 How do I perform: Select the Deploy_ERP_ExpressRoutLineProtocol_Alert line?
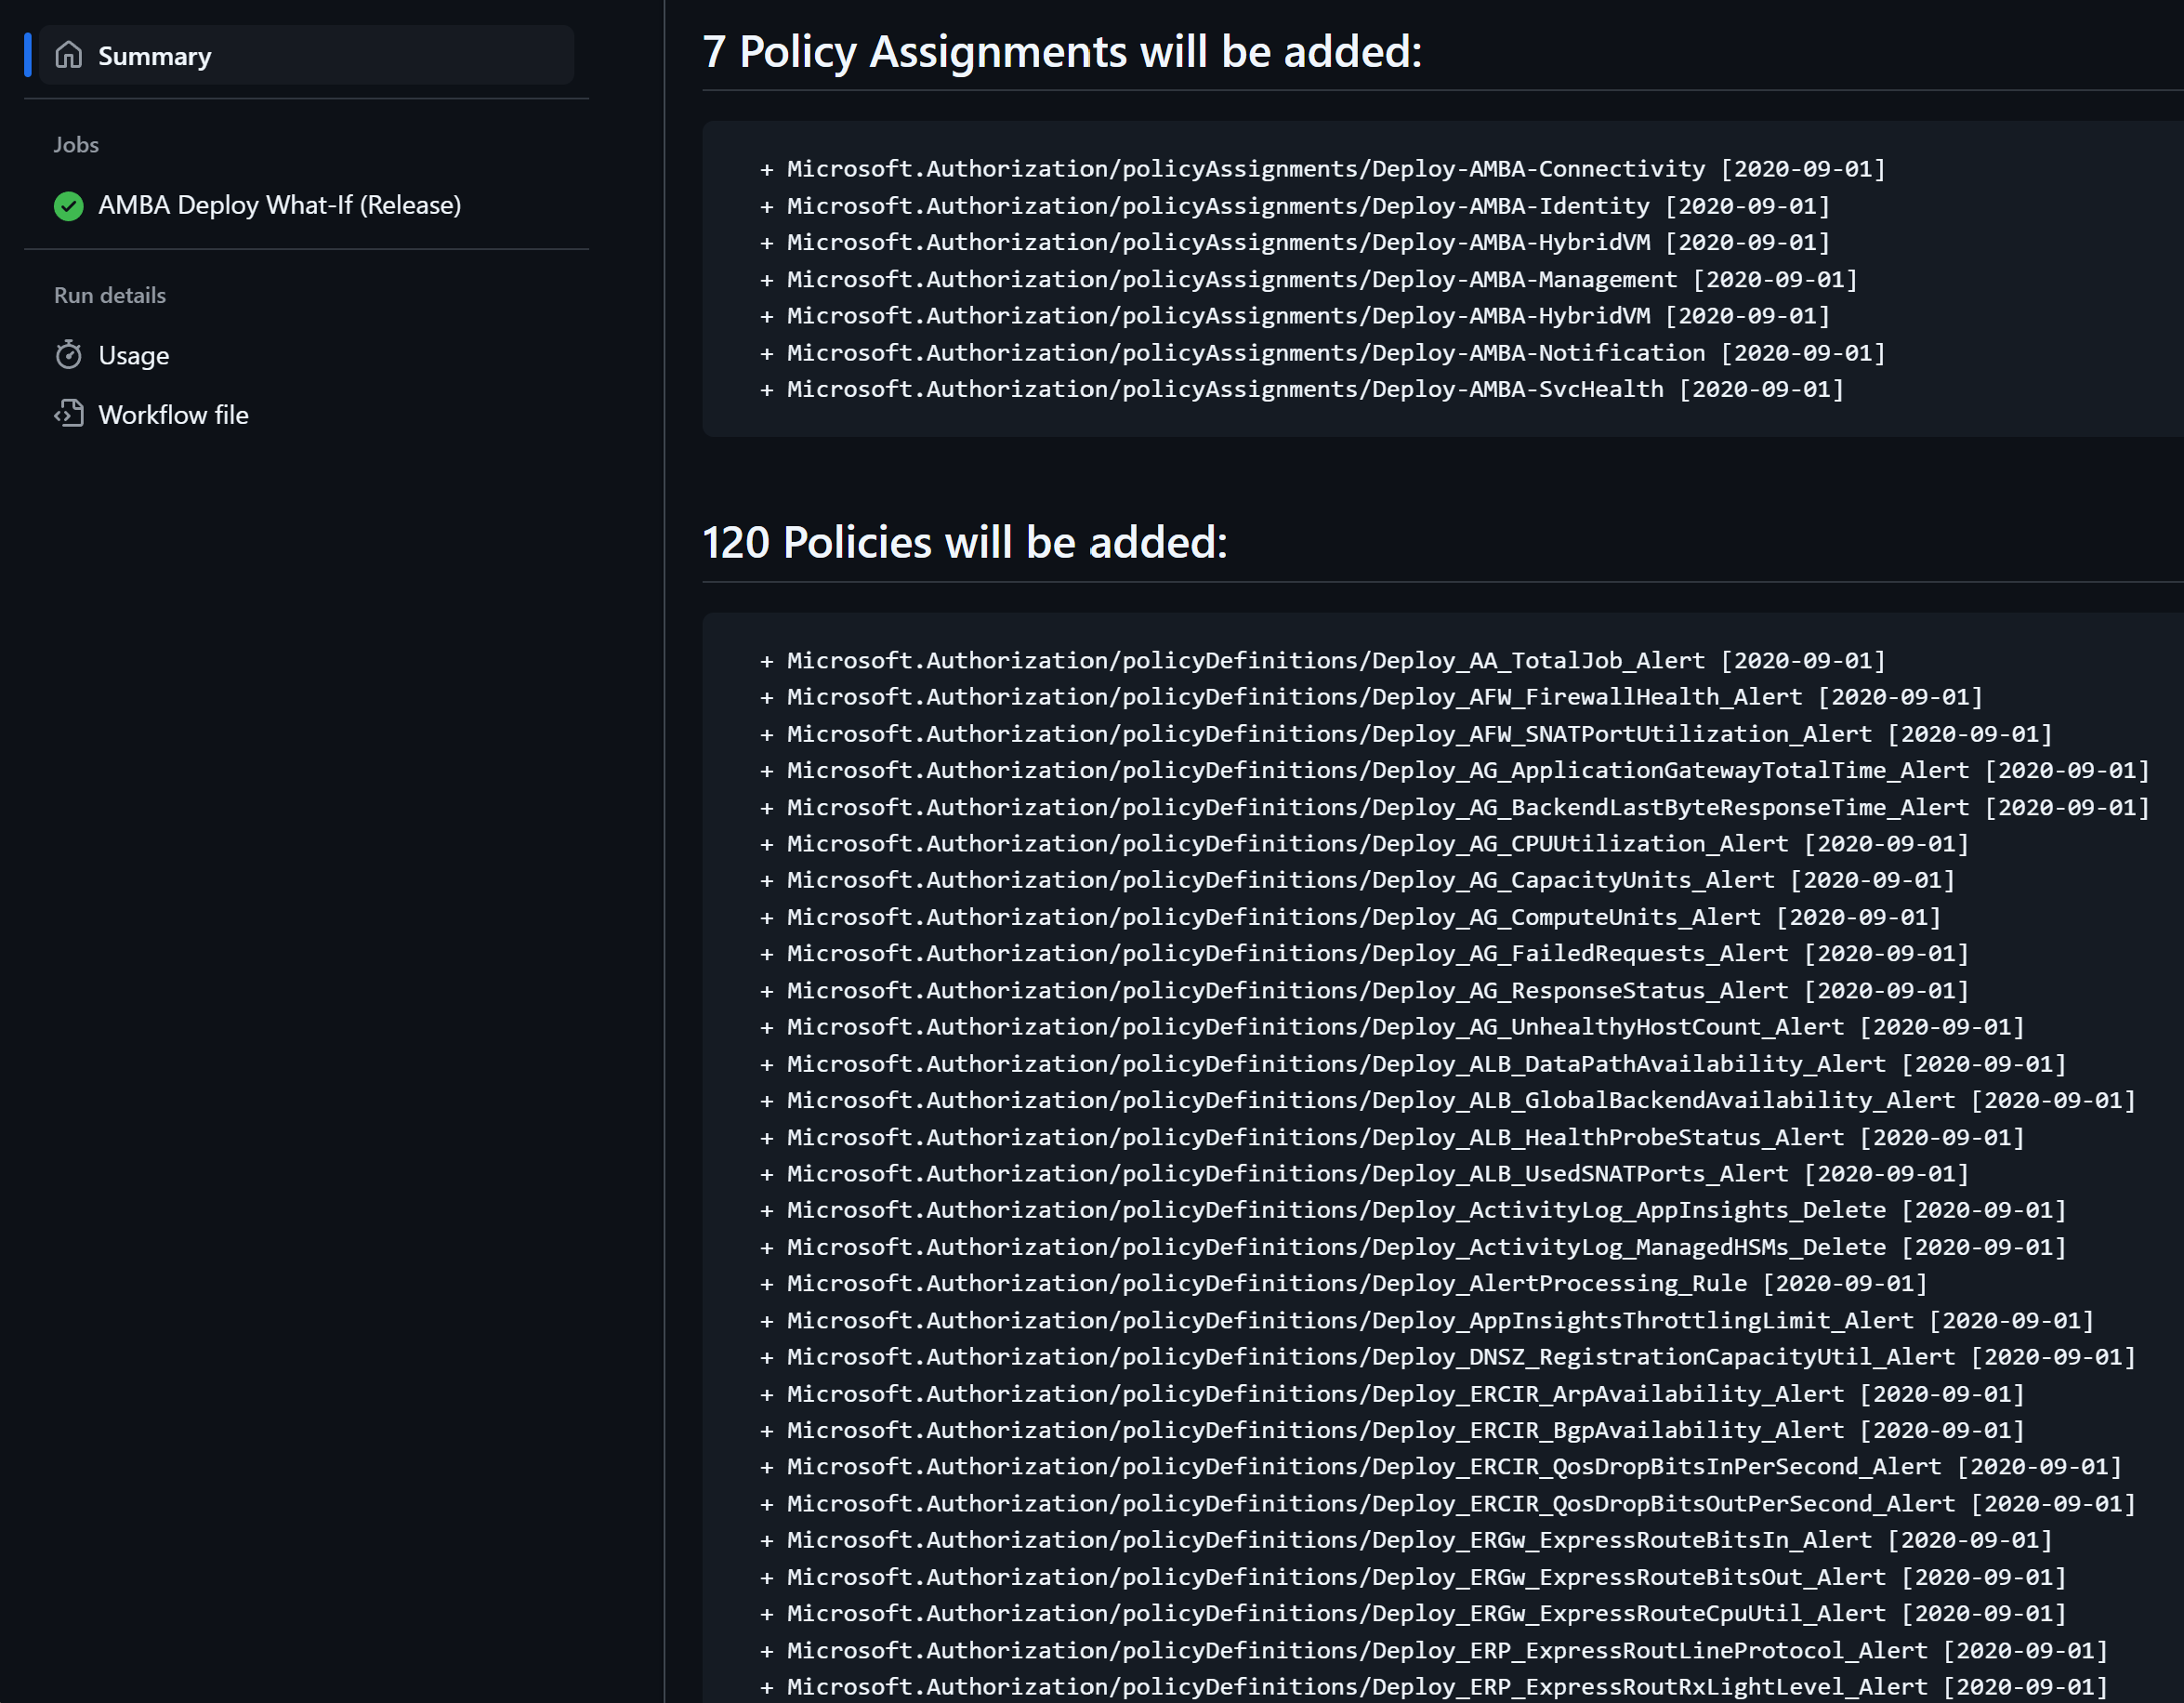(1434, 1650)
